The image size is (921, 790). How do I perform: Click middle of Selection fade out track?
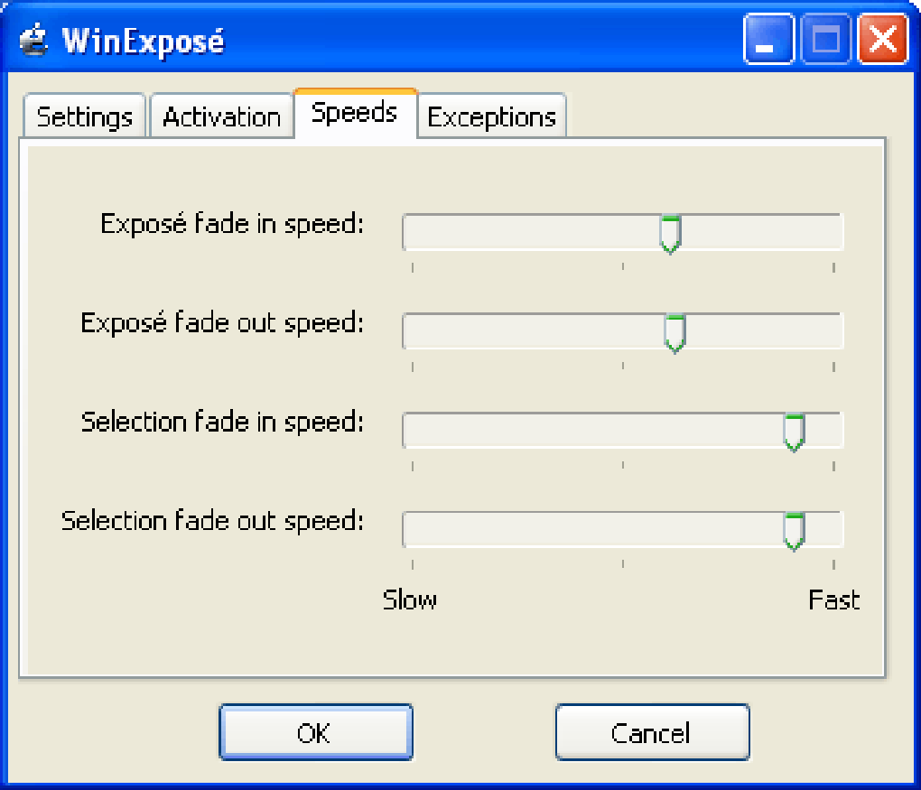pos(623,532)
